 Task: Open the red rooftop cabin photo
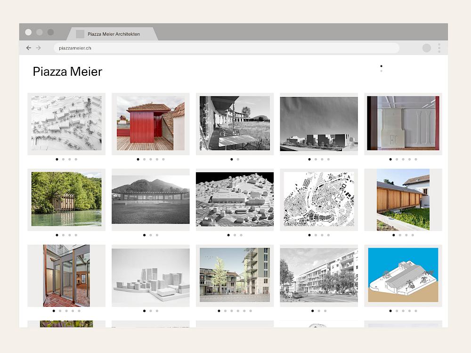[x=151, y=123]
